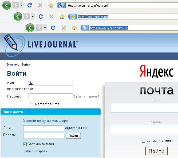Image resolution: width=178 pixels, height=158 pixels.
Task: Focus the livejournal.com/login.bml address bar
Action: click(x=122, y=5)
